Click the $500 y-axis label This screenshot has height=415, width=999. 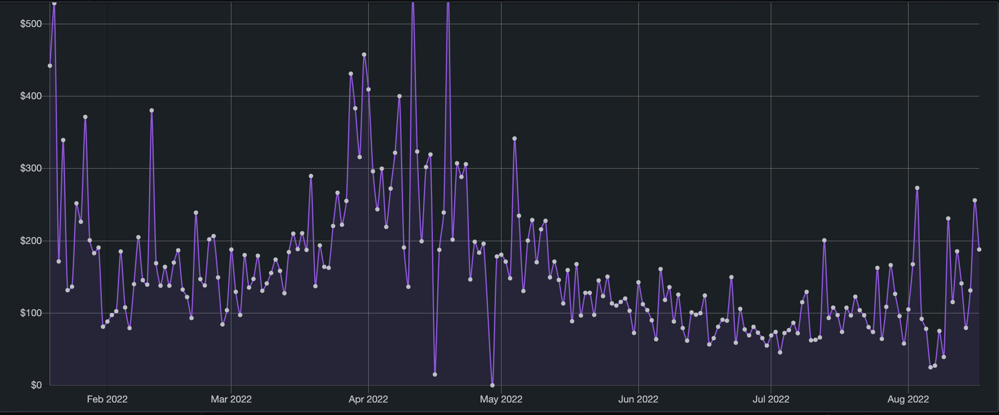[x=31, y=24]
